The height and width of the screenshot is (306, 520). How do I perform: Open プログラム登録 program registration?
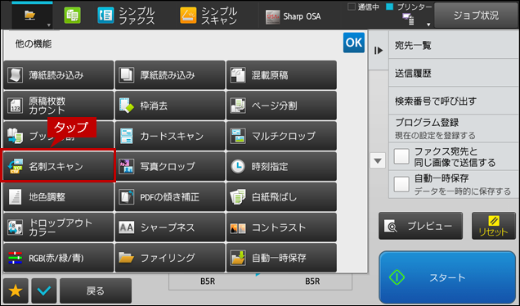click(453, 128)
